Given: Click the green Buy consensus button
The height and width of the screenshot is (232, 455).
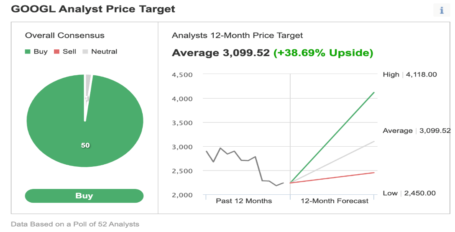Looking at the screenshot, I should [x=84, y=196].
